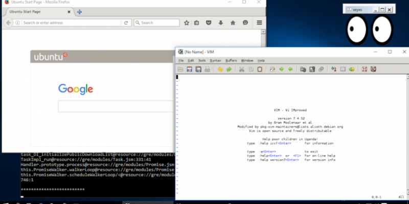This screenshot has width=409, height=204.
Task: Paste from clipboard in VIM toolbar
Action: point(260,69)
